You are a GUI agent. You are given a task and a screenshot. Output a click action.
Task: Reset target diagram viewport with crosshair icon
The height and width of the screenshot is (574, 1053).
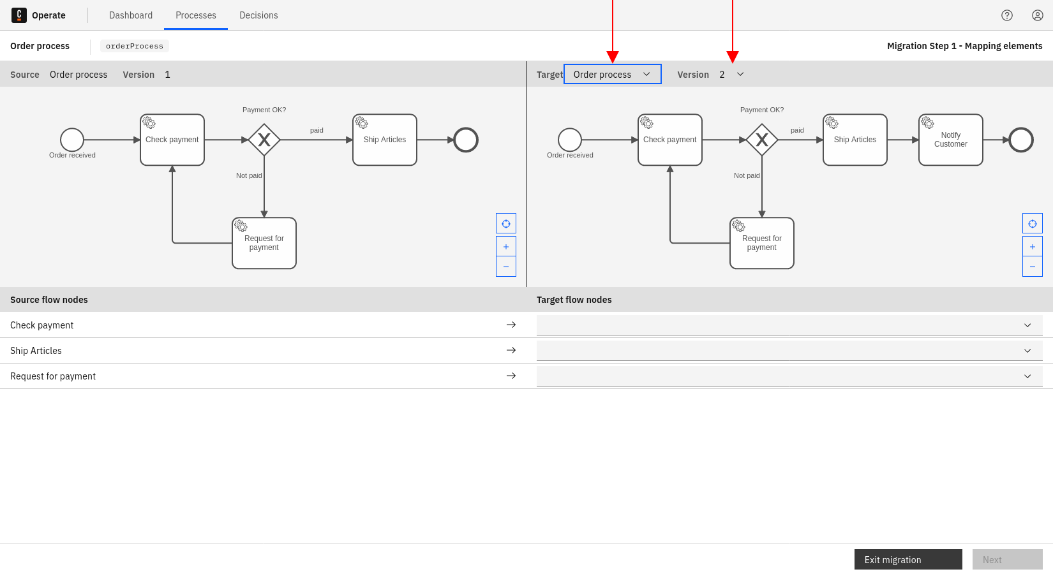point(1033,224)
